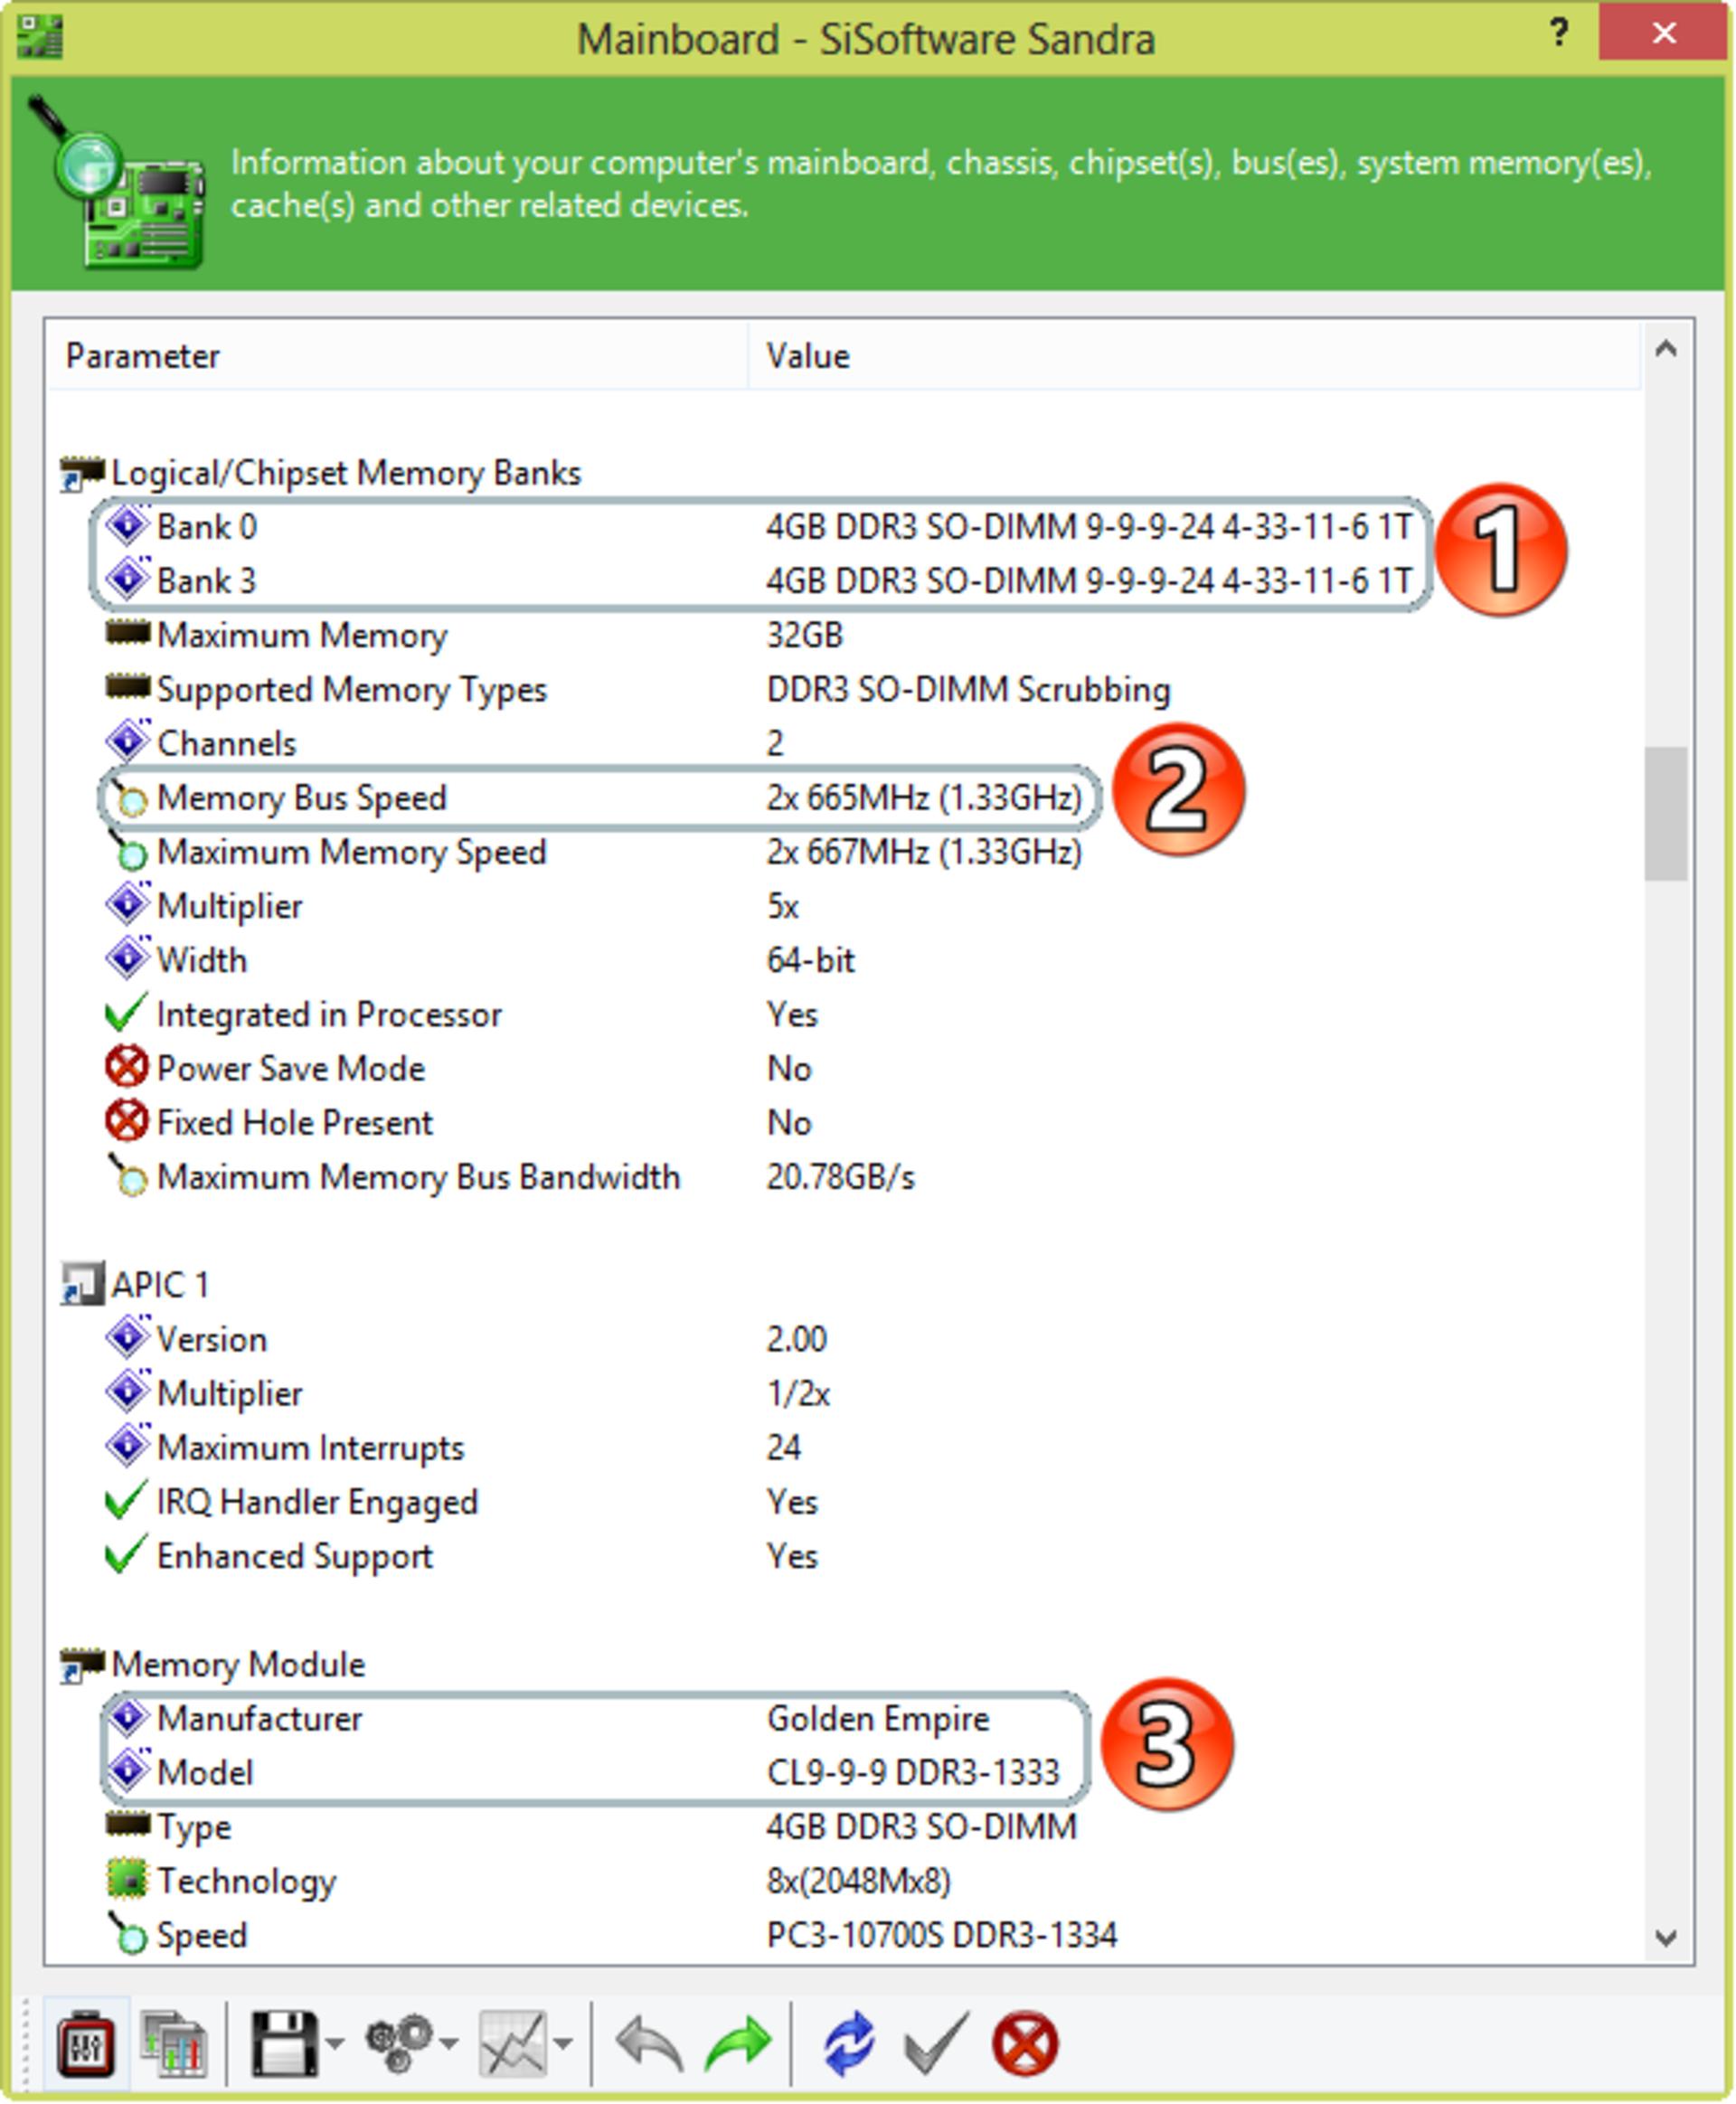
Task: Click the value '2x 667MHz (1.33GHz)'
Action: [924, 852]
